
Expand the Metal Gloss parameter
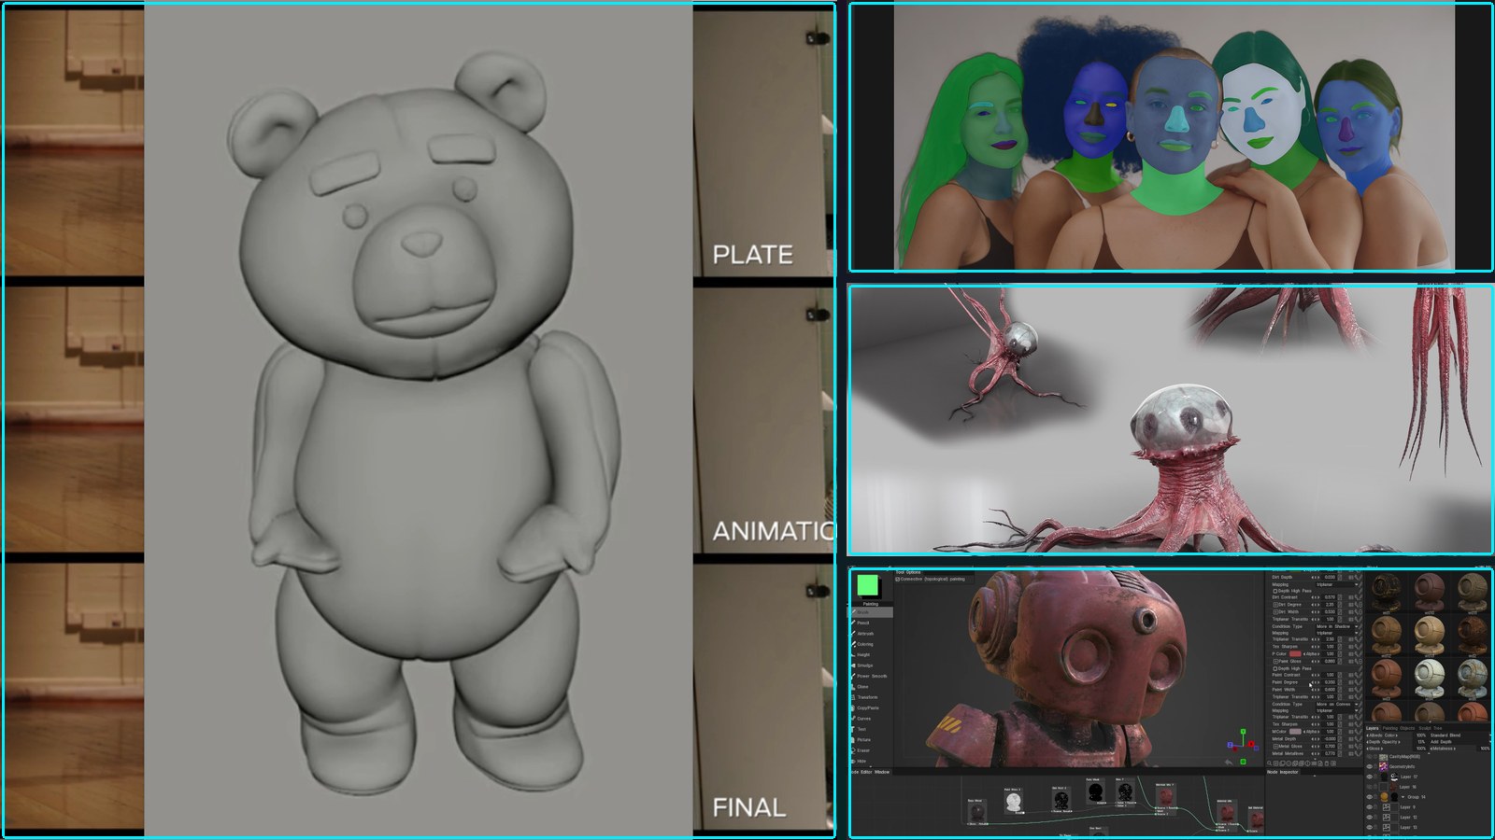(1275, 746)
